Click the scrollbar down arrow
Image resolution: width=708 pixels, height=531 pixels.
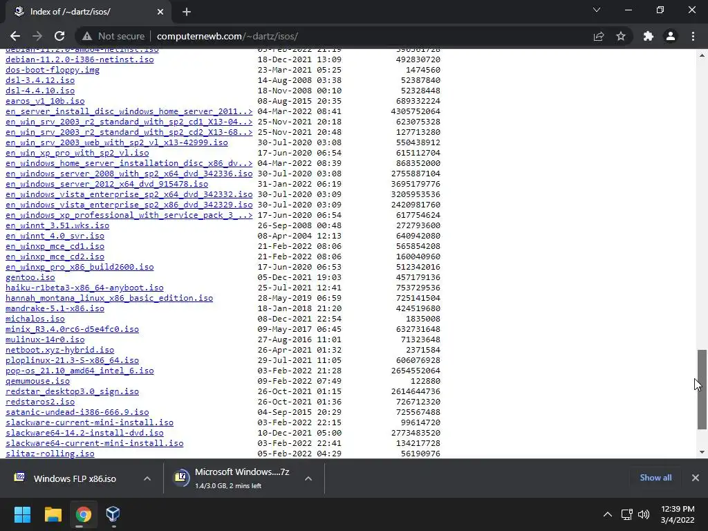pos(702,452)
